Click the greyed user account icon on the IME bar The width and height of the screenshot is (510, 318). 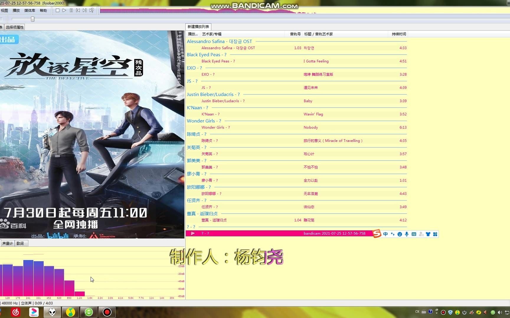(x=421, y=234)
